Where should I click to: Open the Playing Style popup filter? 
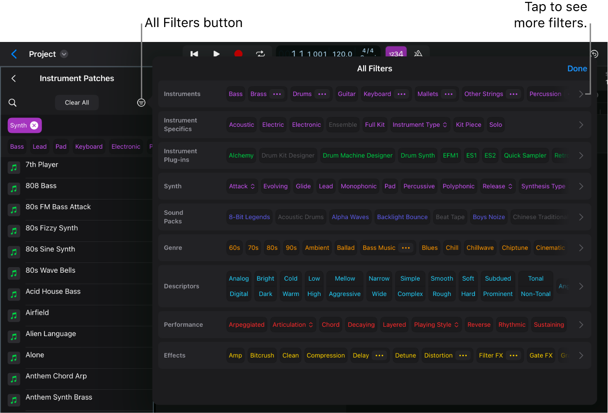click(436, 325)
